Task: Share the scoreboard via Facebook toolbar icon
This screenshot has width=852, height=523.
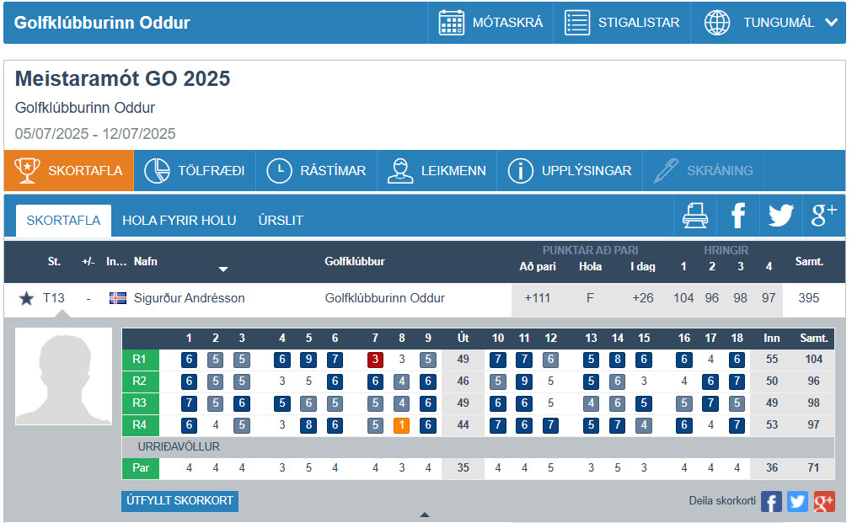Action: coord(738,216)
